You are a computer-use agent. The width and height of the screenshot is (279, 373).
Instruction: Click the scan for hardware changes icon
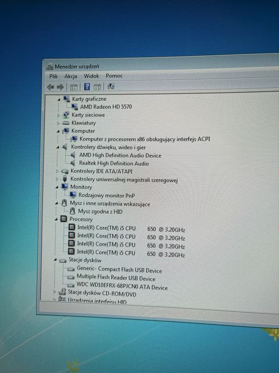click(x=111, y=86)
